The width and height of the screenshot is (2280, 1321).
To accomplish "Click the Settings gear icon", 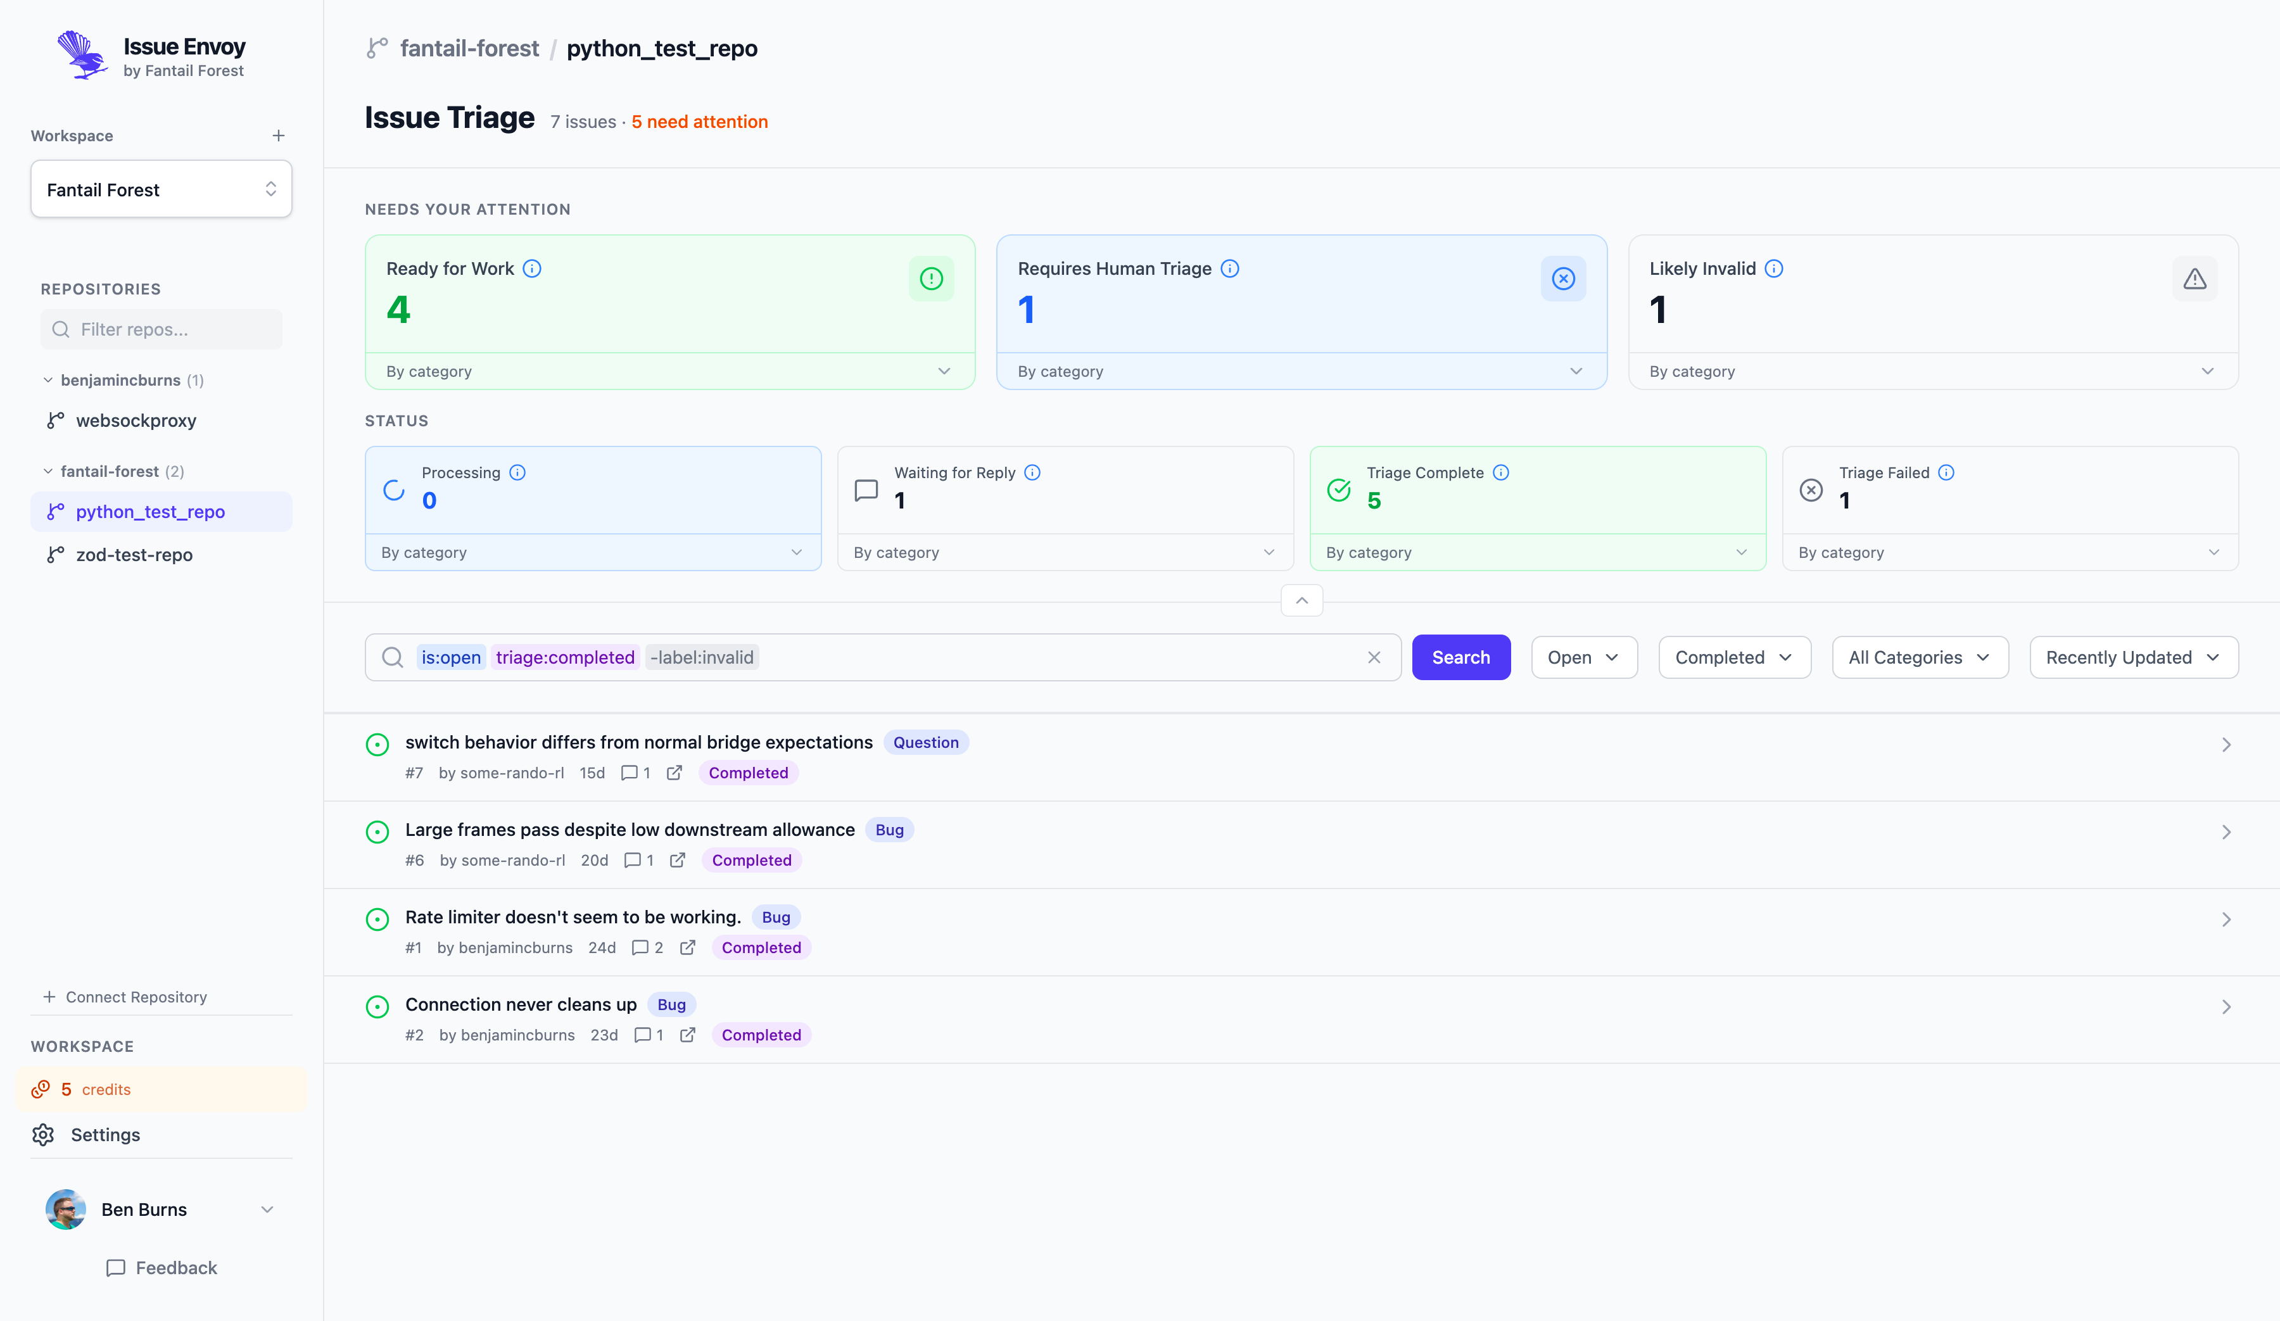I will (44, 1135).
